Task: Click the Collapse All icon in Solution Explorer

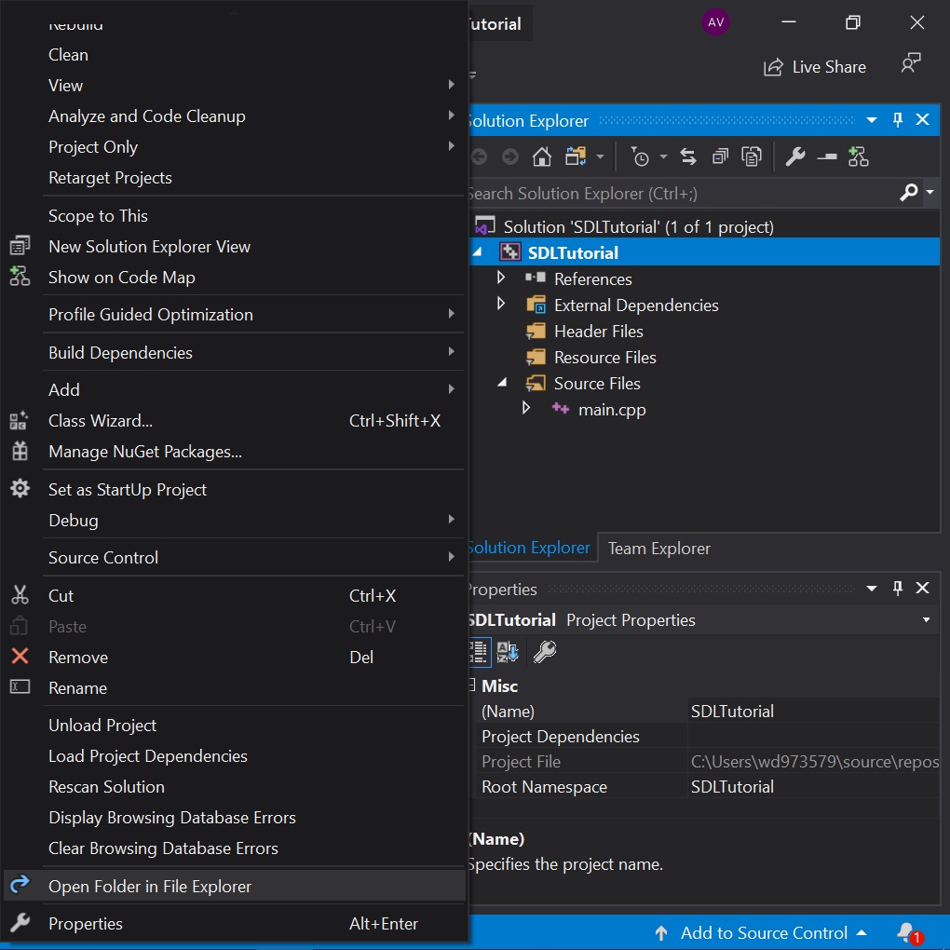Action: (720, 156)
